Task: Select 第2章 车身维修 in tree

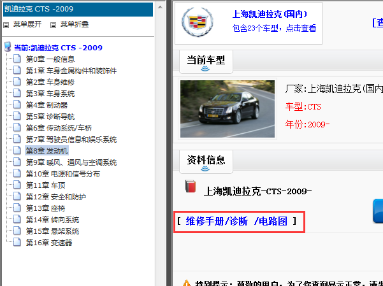Action: 50,82
